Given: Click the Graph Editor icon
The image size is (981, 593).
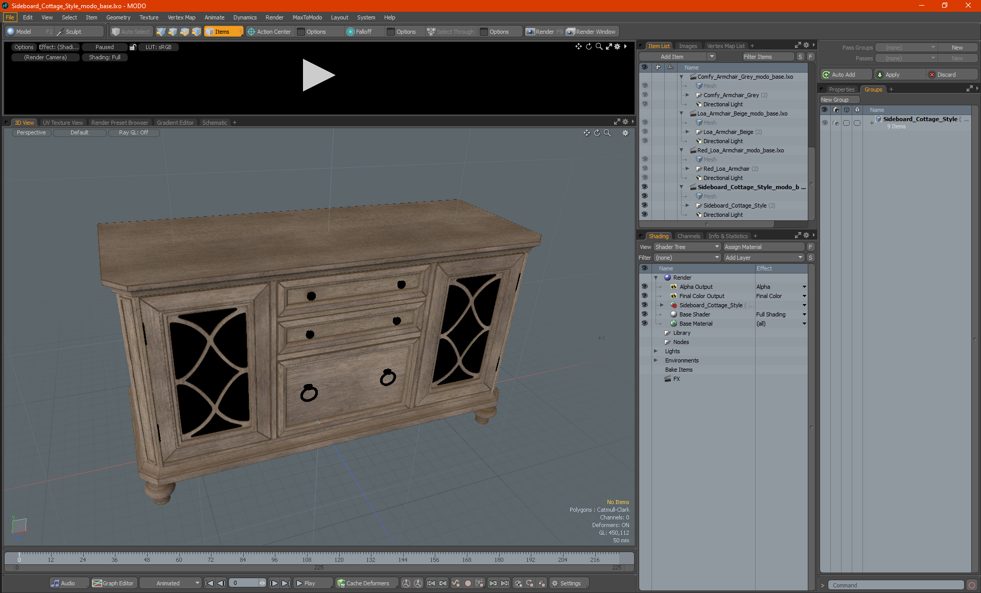Looking at the screenshot, I should (x=97, y=583).
